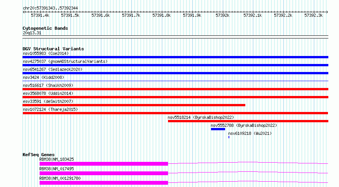Viewport: 339px width, 187px height.
Task: Click the RefSeq Genes track title
Action: [38, 155]
